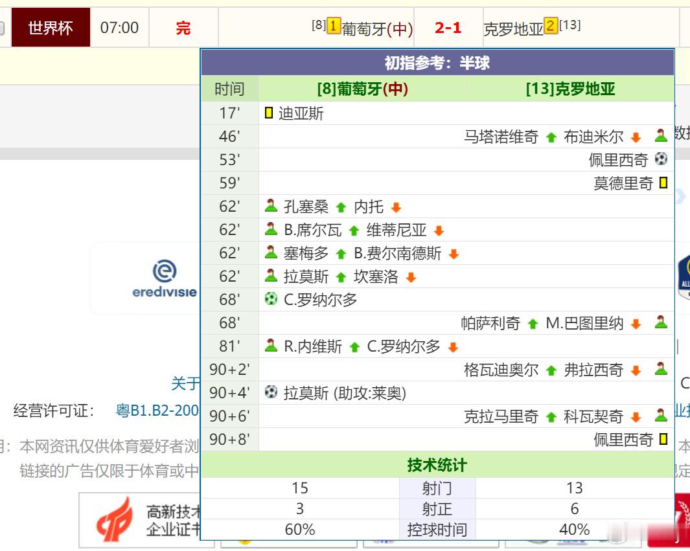Click the yellow card icon at 90+8'
Screen dimensions: 690x551
663,439
